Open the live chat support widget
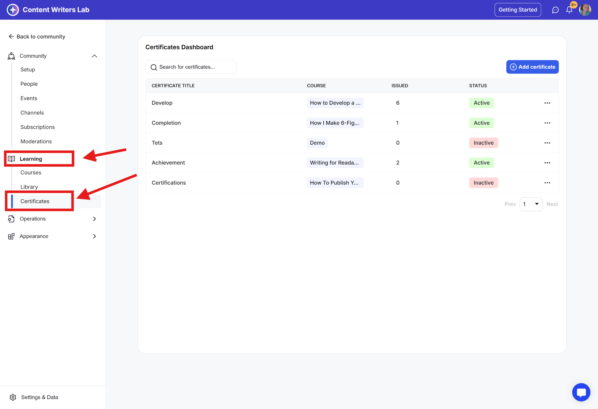The height and width of the screenshot is (409, 598). coord(581,392)
